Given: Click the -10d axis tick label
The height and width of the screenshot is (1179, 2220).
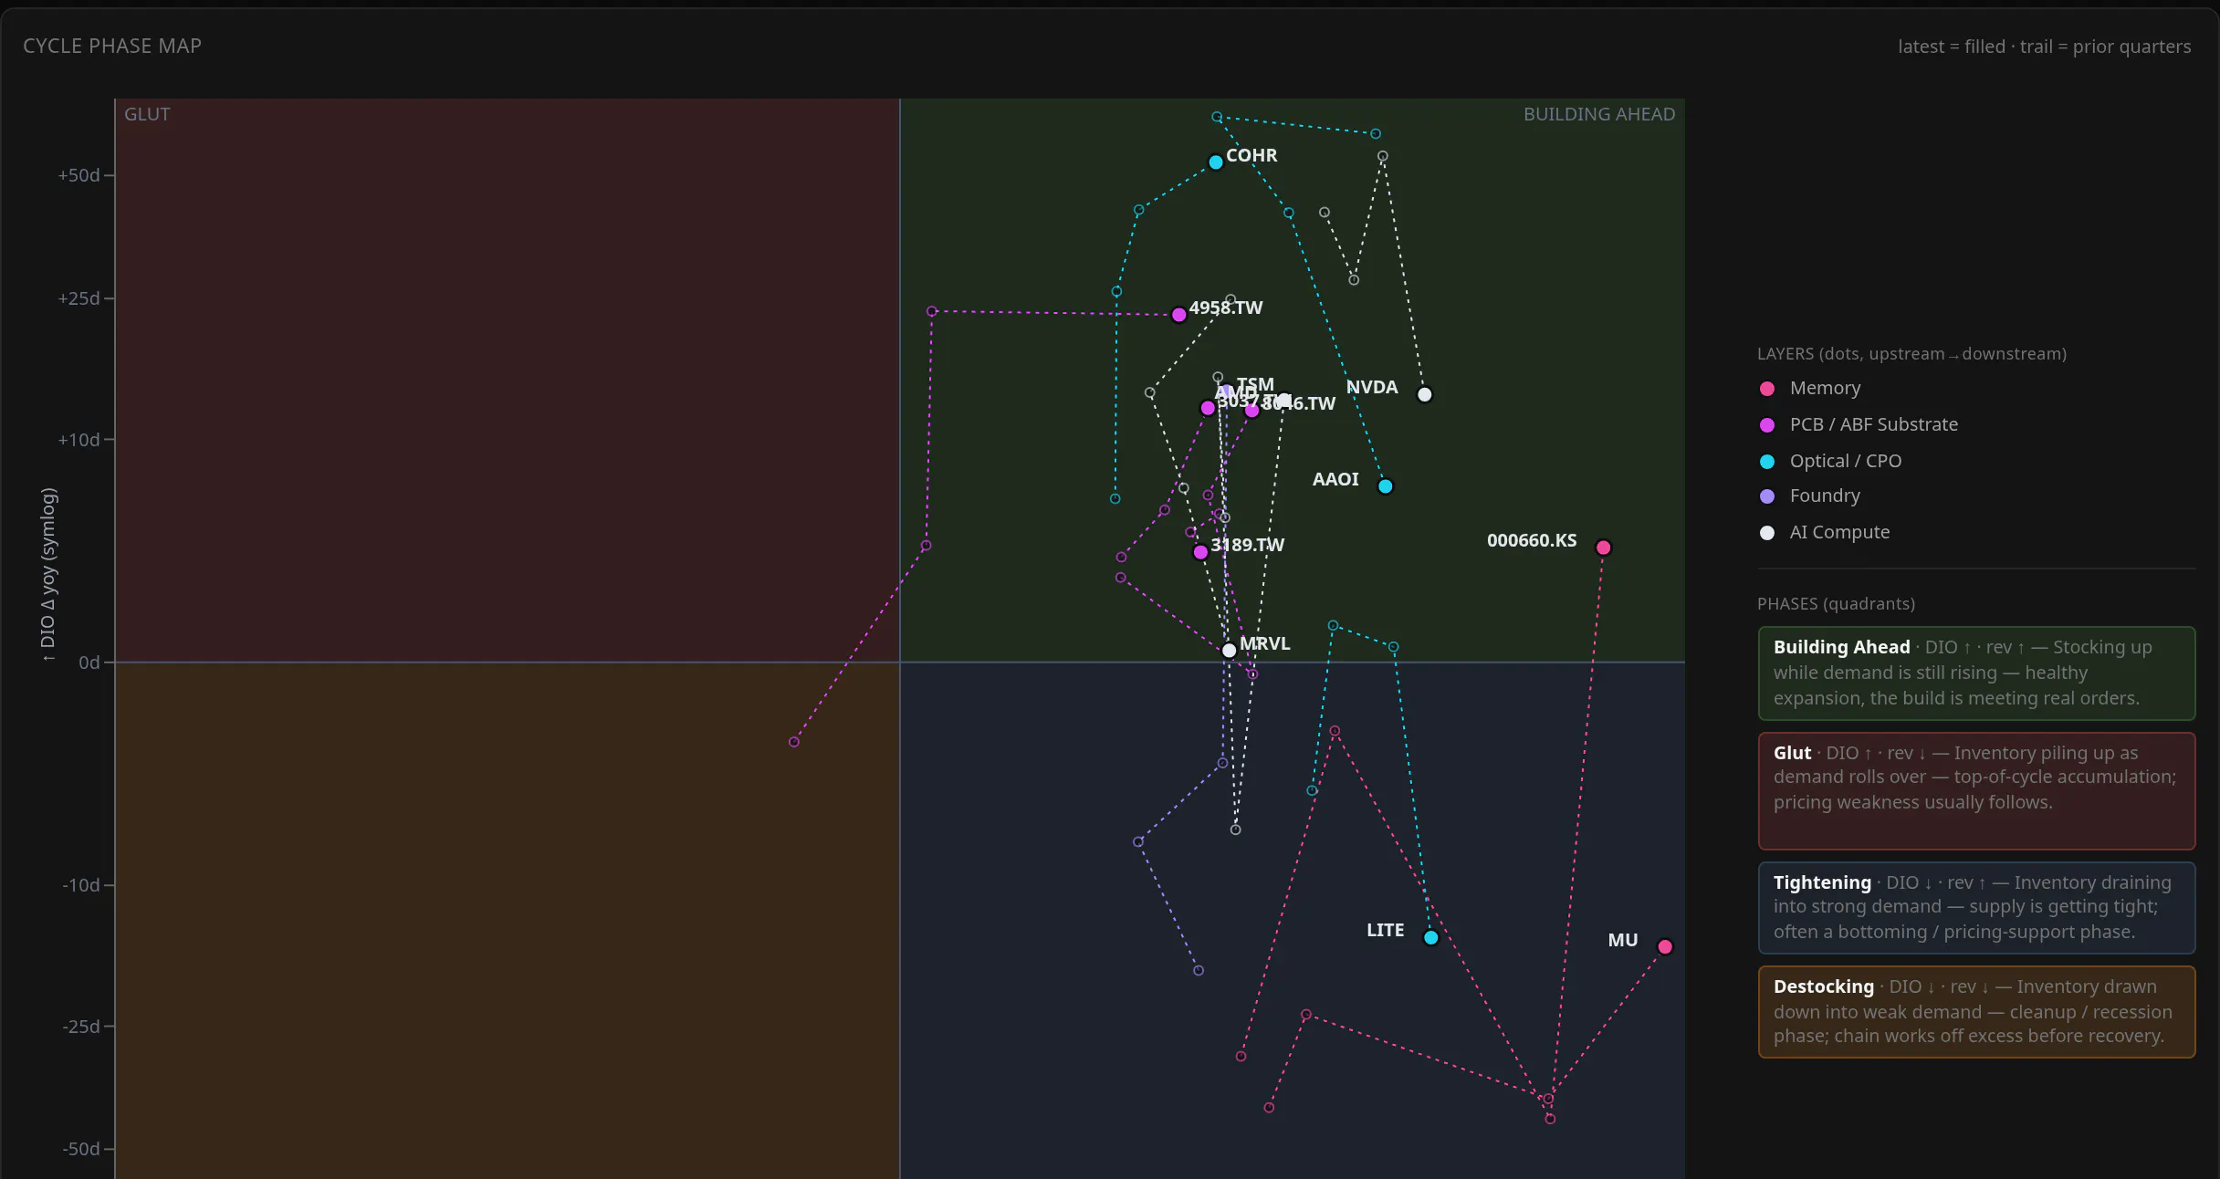Looking at the screenshot, I should pos(81,885).
